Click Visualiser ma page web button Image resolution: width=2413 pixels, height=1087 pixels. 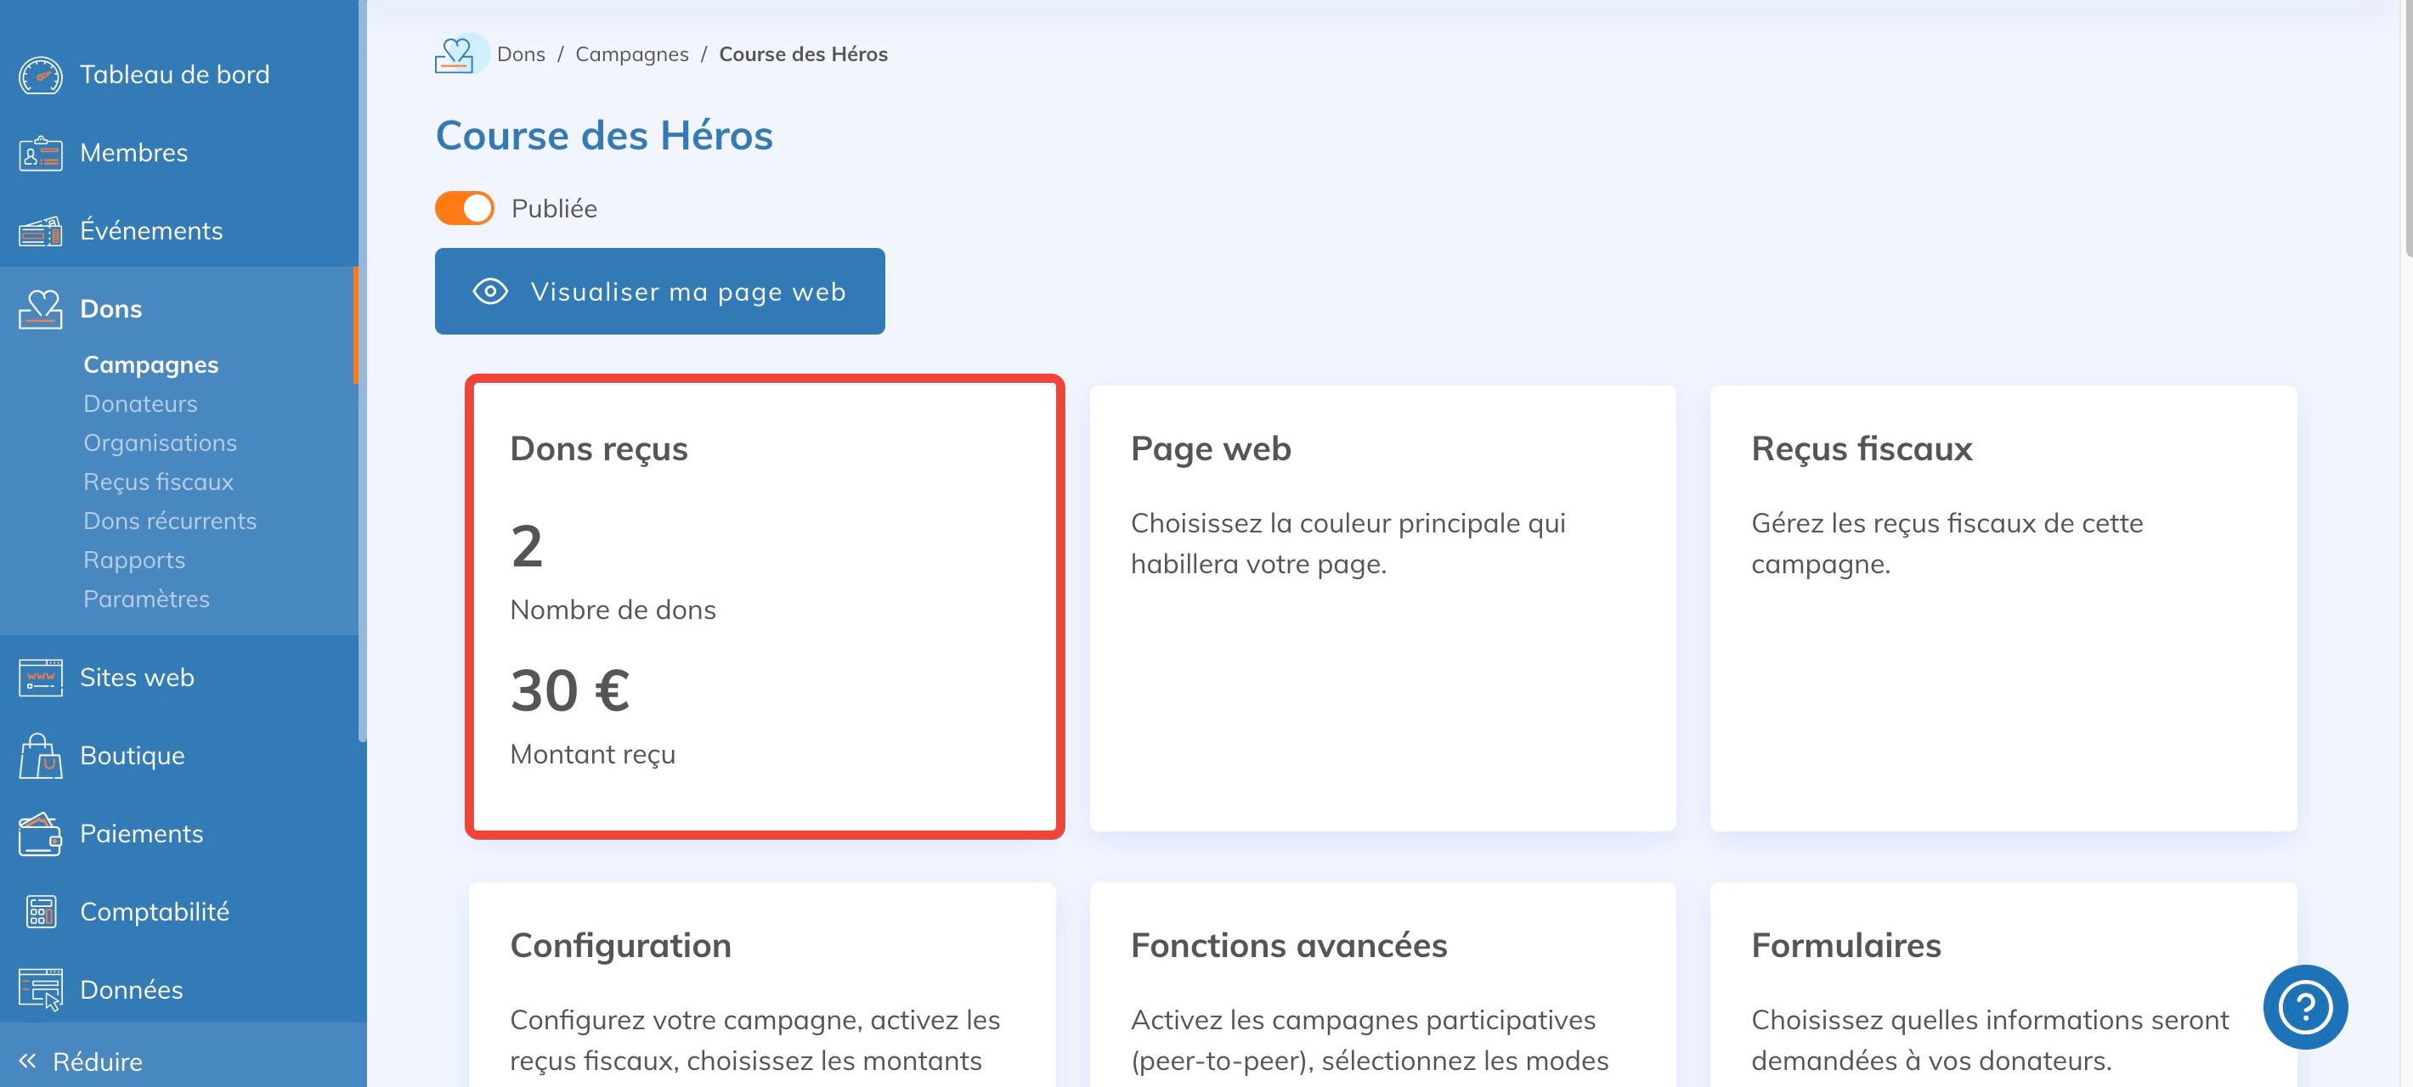[x=659, y=291]
